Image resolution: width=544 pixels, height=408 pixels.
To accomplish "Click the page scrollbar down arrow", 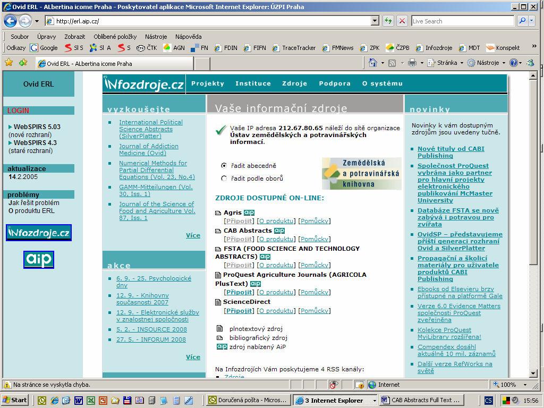I will [533, 373].
